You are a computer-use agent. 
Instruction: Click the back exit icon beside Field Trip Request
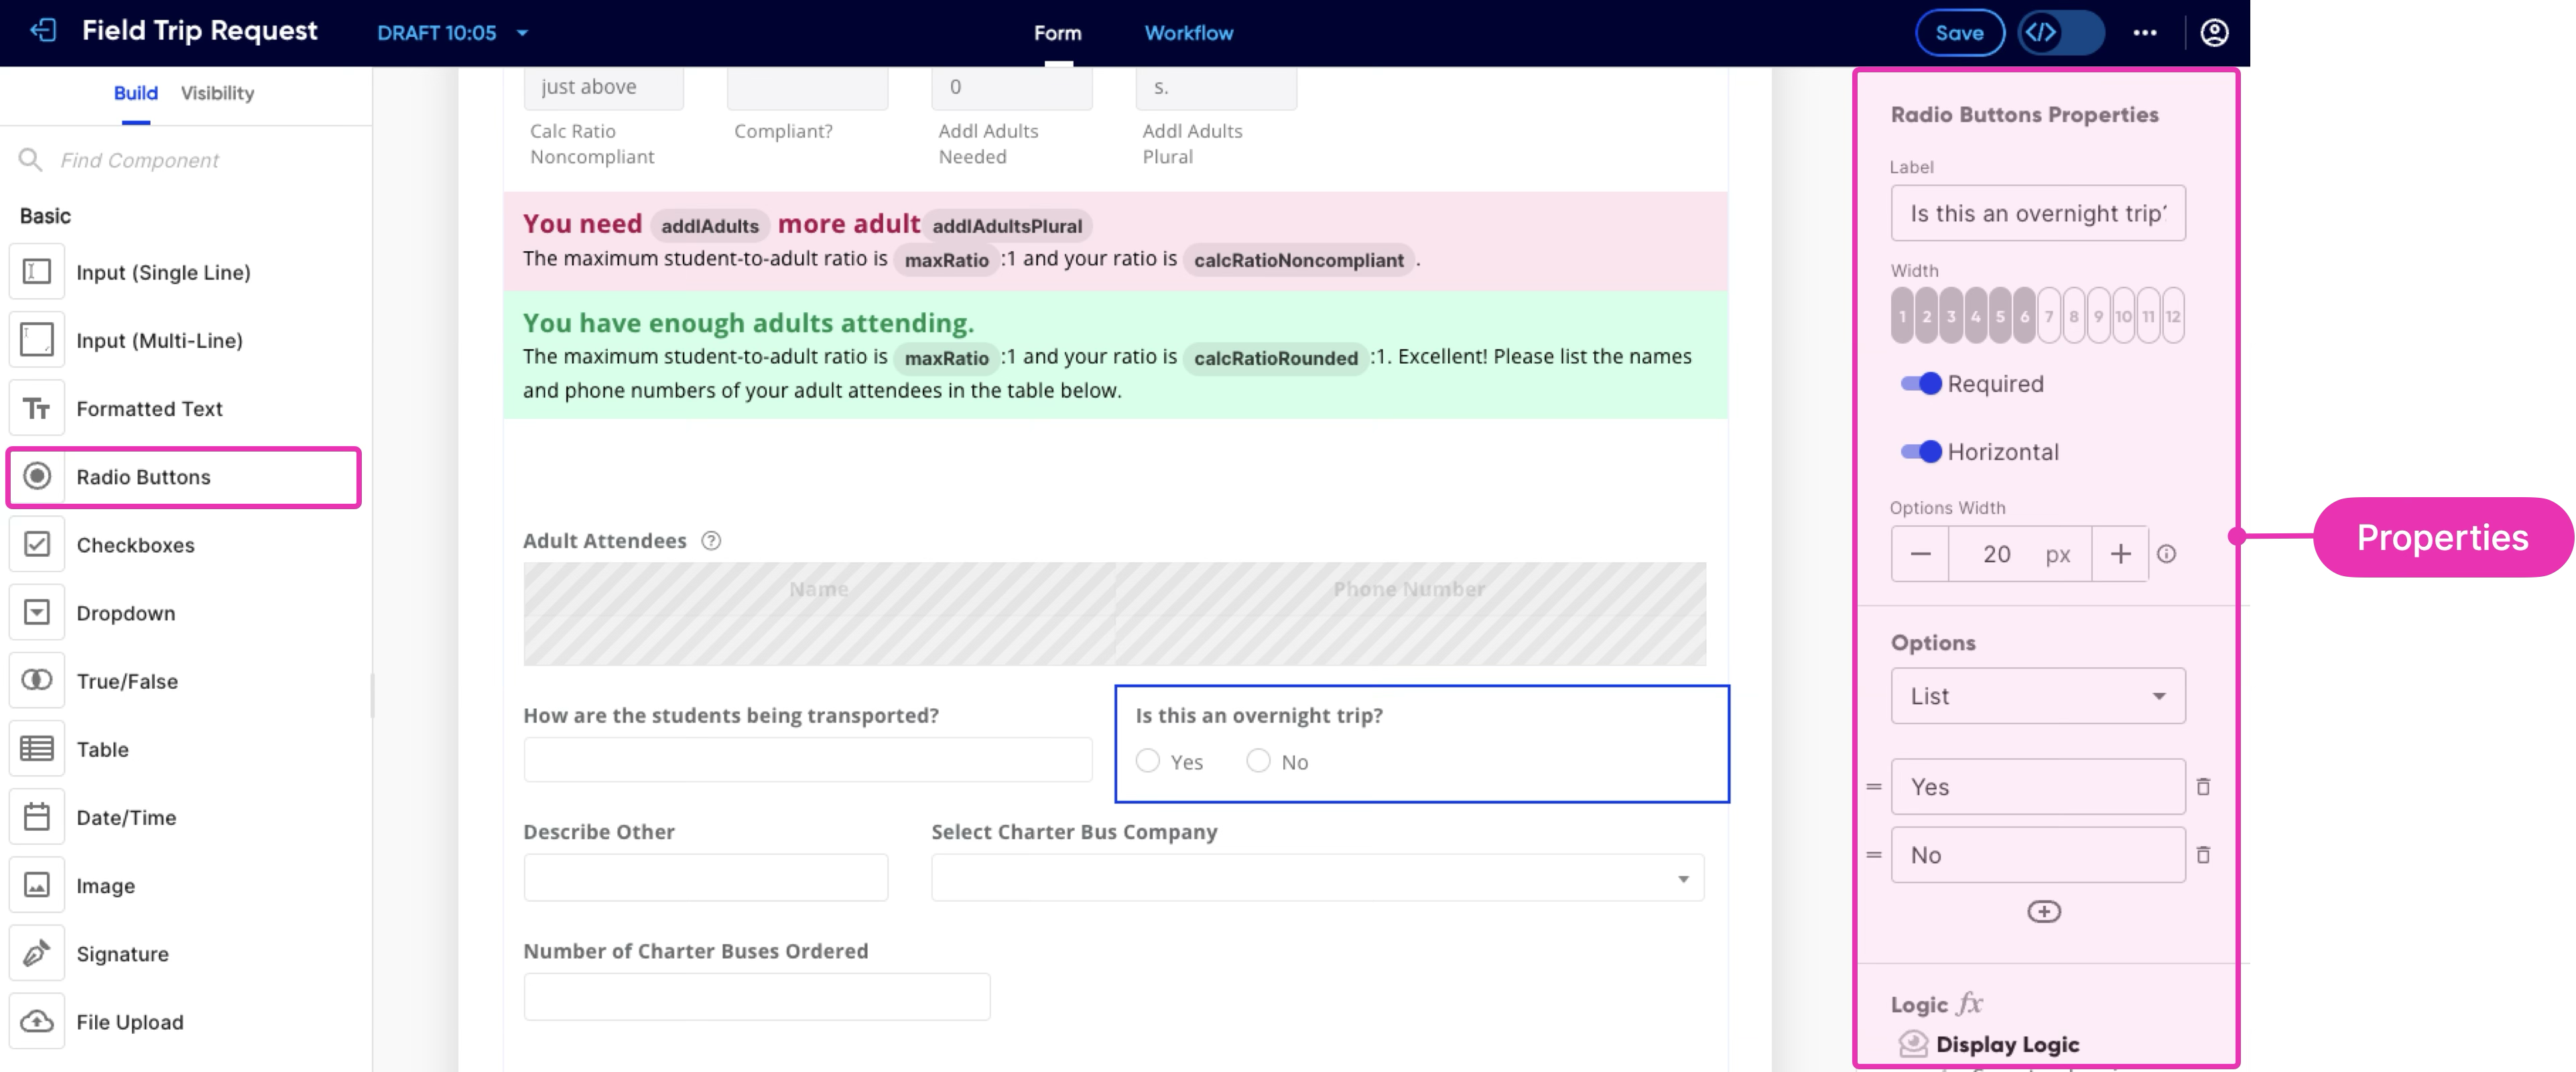(x=43, y=31)
